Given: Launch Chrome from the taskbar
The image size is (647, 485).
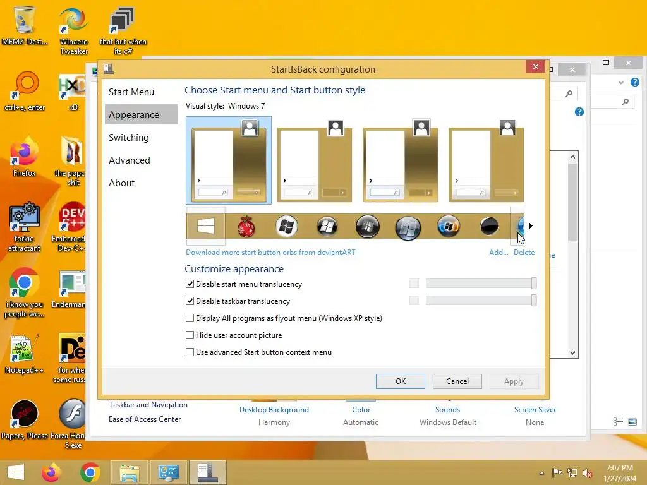Looking at the screenshot, I should (90, 472).
